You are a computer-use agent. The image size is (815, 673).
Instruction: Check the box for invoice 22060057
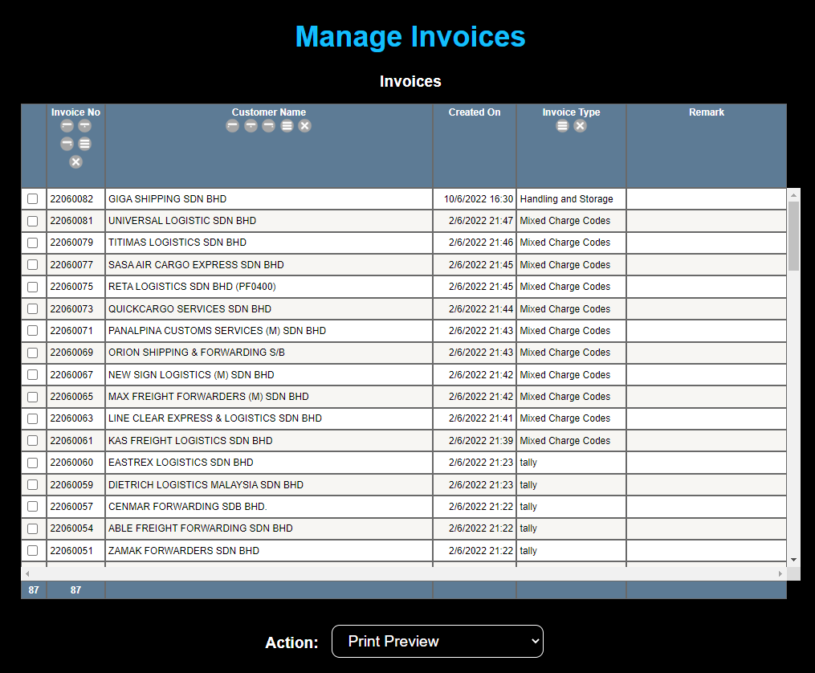point(33,506)
